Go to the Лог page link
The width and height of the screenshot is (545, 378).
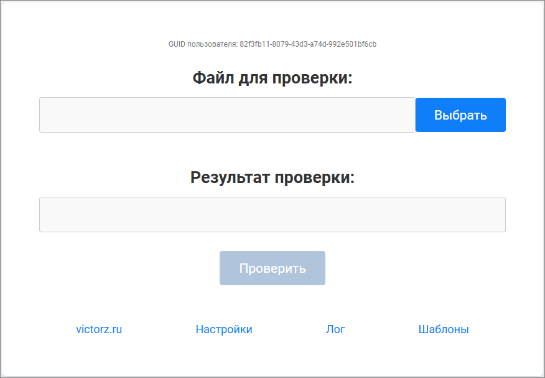pyautogui.click(x=335, y=329)
